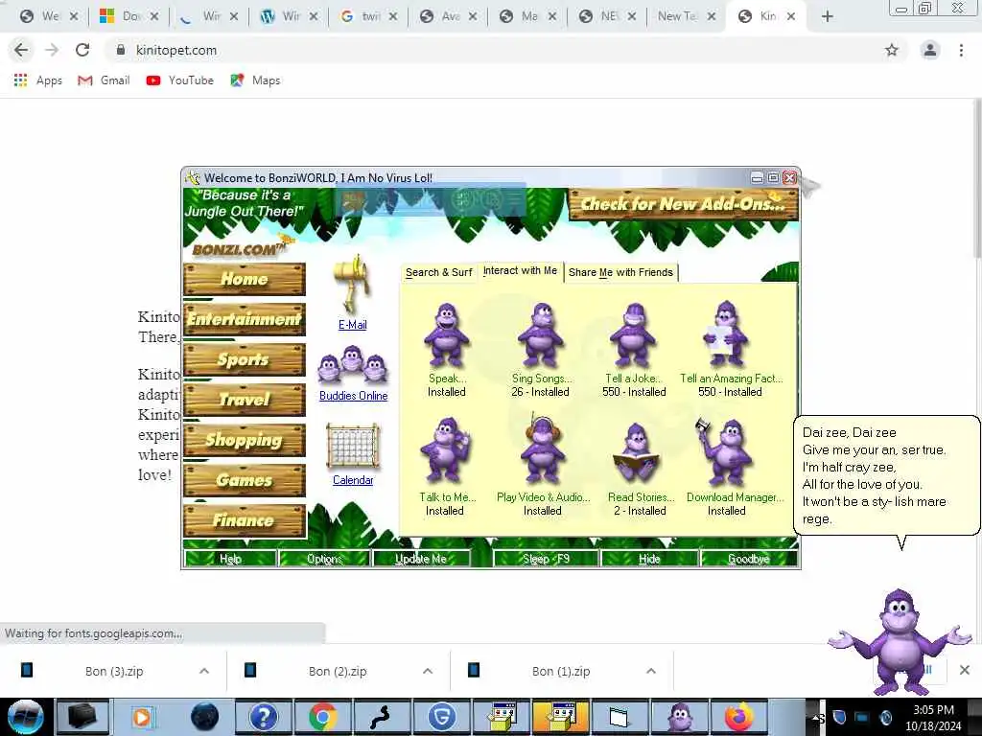This screenshot has height=736, width=982.
Task: Open the Apps grid shortcut
Action: [38, 80]
